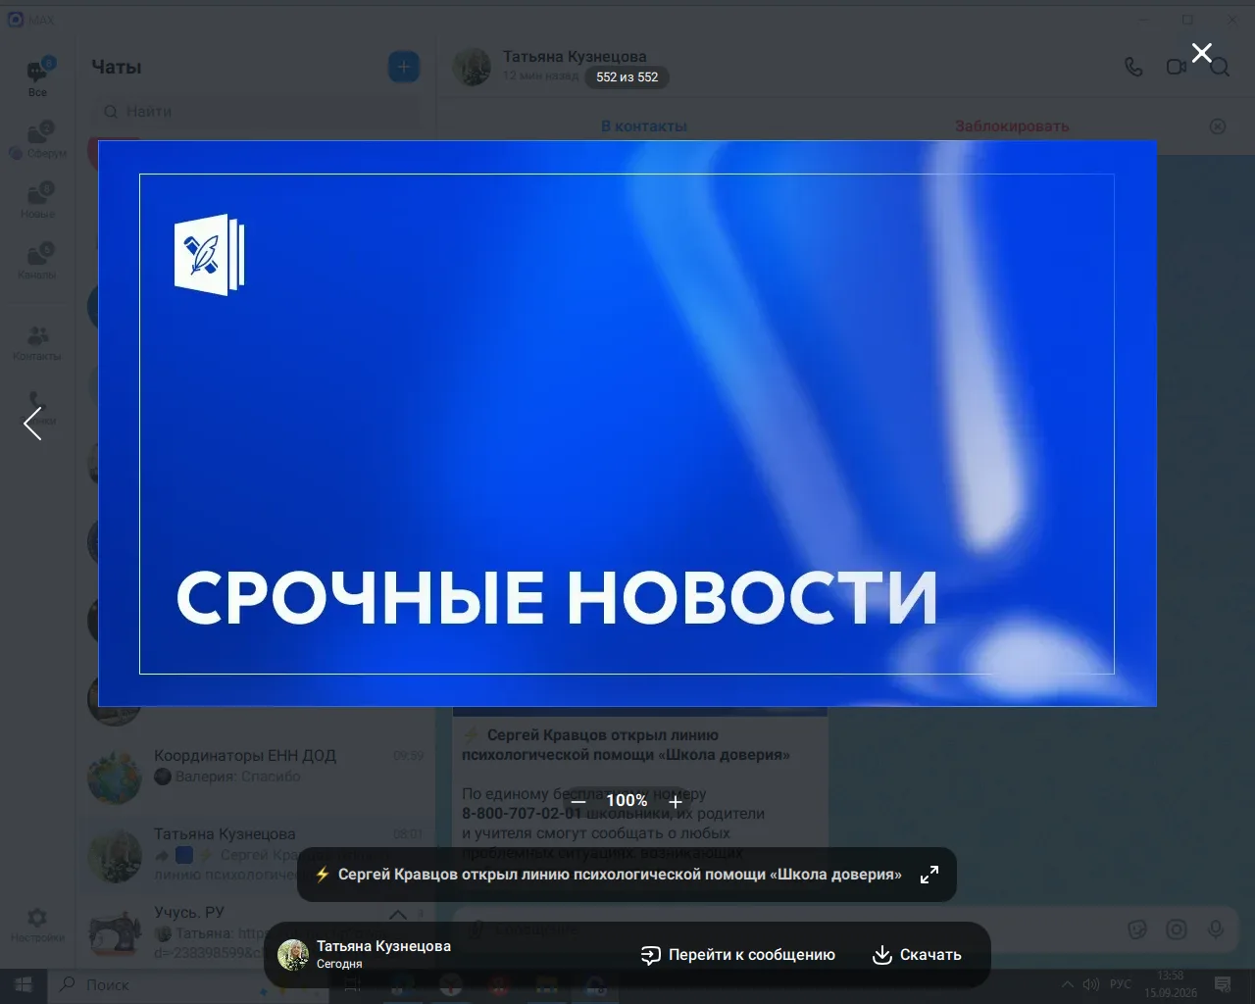This screenshot has width=1255, height=1004.
Task: Click the camera icon in message box
Action: point(1177,929)
